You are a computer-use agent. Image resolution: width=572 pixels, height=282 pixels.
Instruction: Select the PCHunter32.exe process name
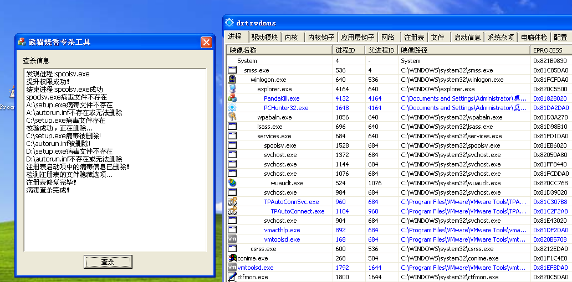(286, 108)
